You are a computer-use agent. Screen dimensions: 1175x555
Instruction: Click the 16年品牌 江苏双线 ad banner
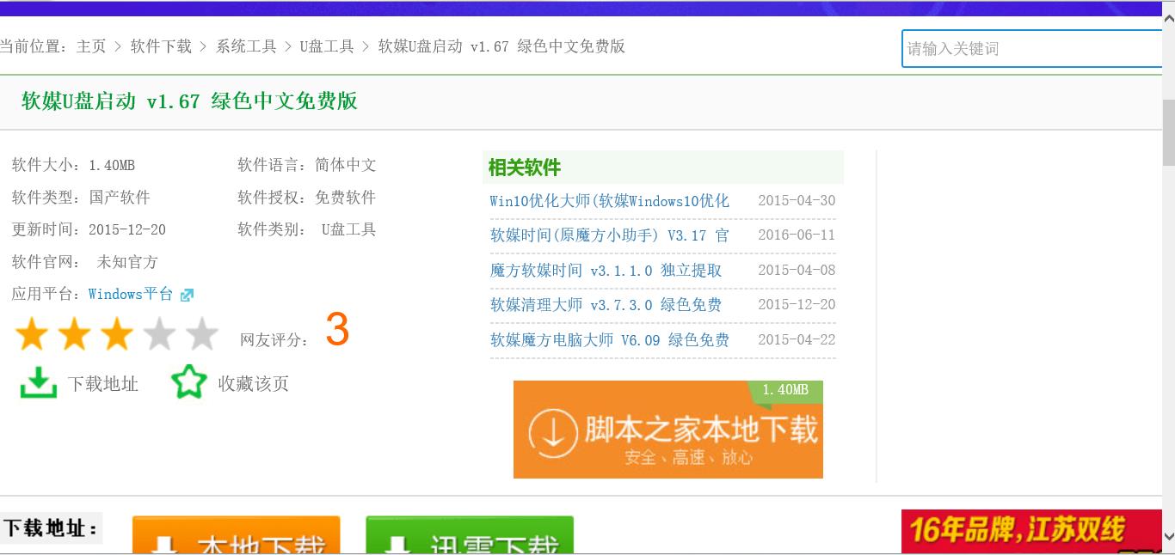click(x=1031, y=532)
